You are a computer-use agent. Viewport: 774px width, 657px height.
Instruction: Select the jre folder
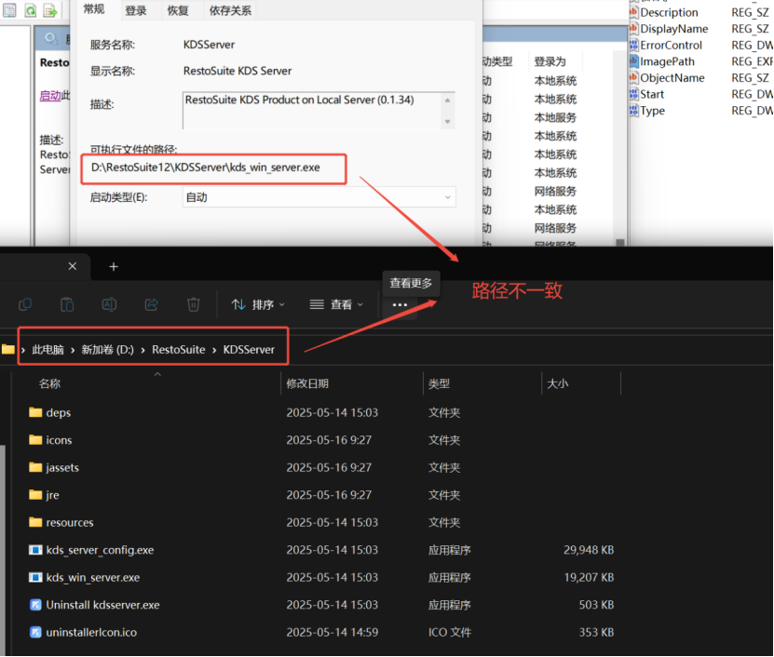click(x=52, y=495)
